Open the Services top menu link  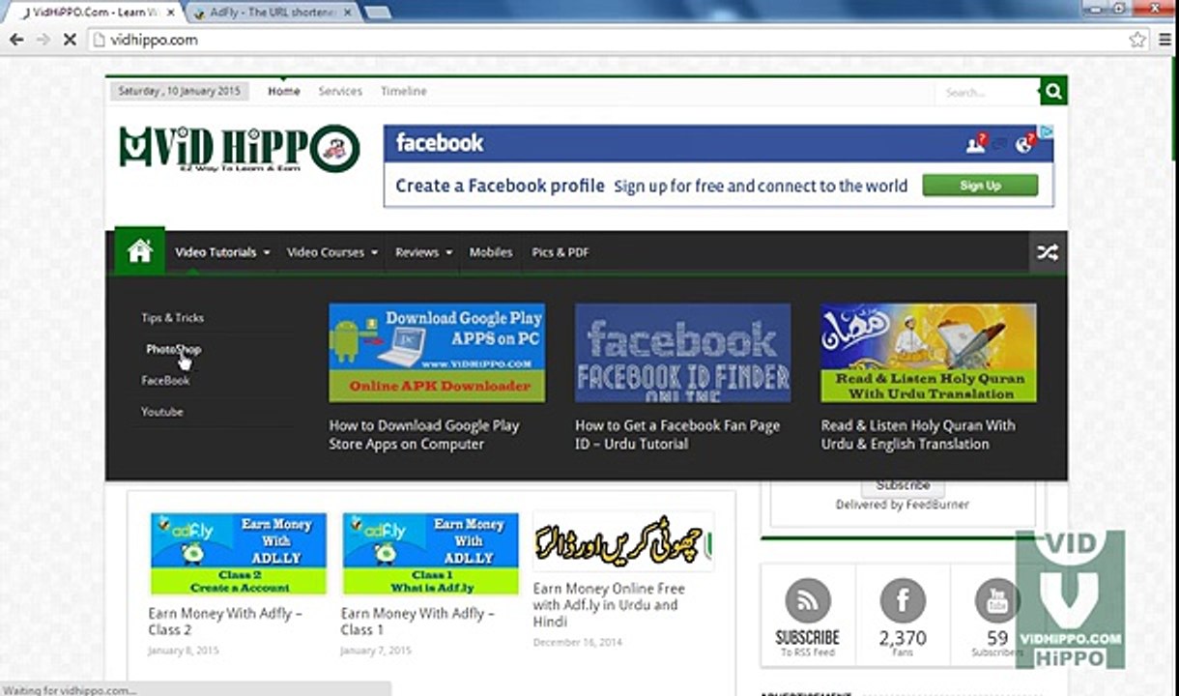coord(340,91)
